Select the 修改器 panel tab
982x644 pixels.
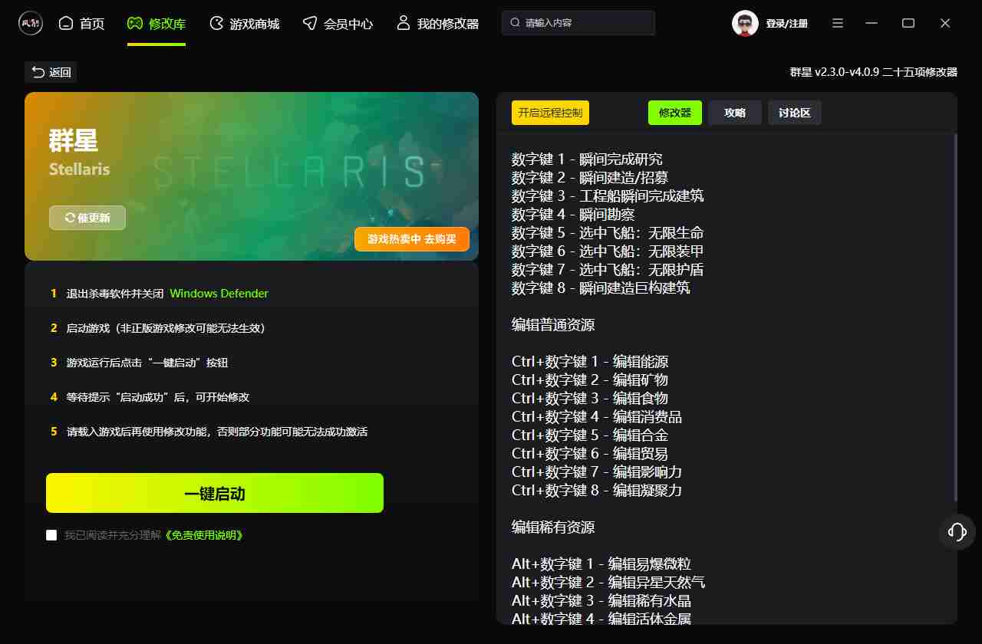click(x=675, y=113)
